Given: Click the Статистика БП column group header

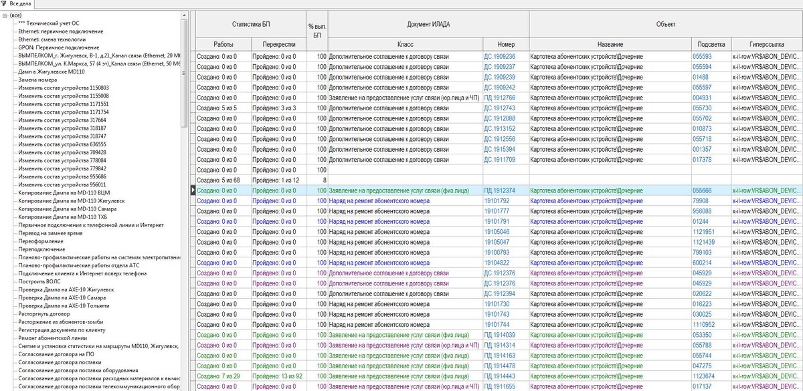Looking at the screenshot, I should (251, 24).
